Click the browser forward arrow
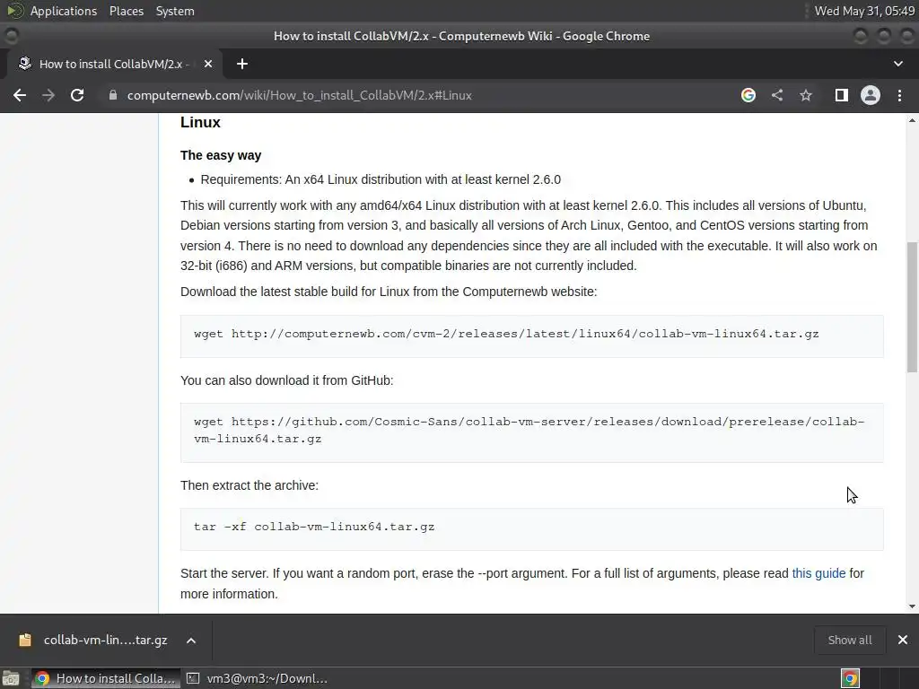Viewport: 919px width, 689px height. pos(48,95)
